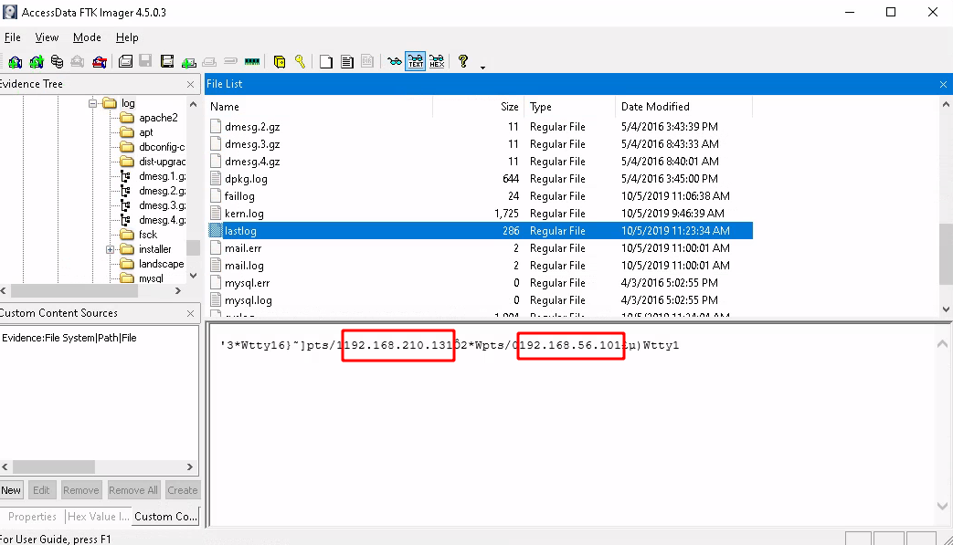Click Add All Attached Devices icon
953x545 pixels.
click(37, 61)
